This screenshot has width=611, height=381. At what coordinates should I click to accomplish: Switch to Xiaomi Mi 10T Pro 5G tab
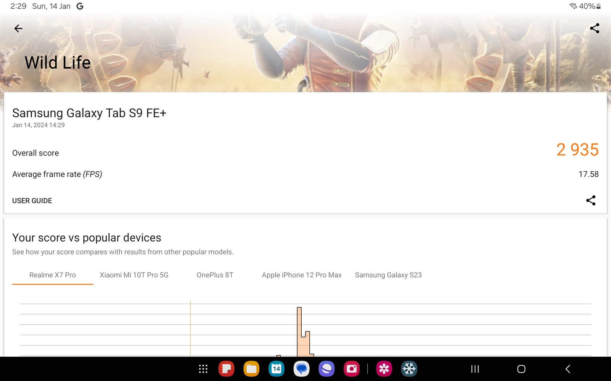coord(134,275)
